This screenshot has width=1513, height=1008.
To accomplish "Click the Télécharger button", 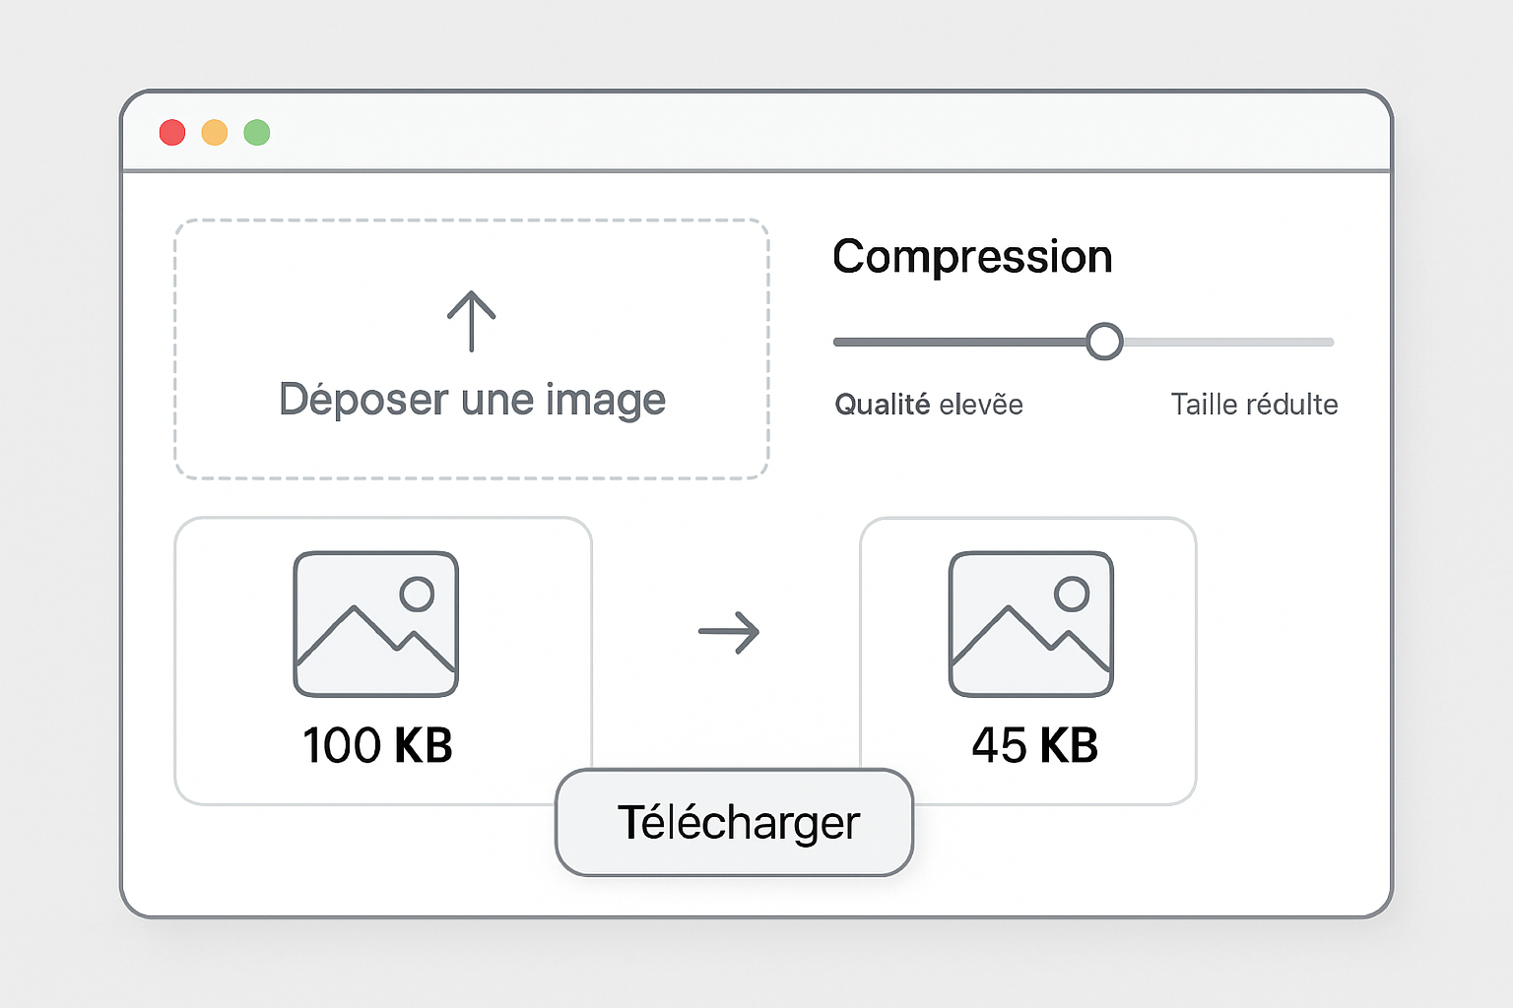I will point(734,822).
